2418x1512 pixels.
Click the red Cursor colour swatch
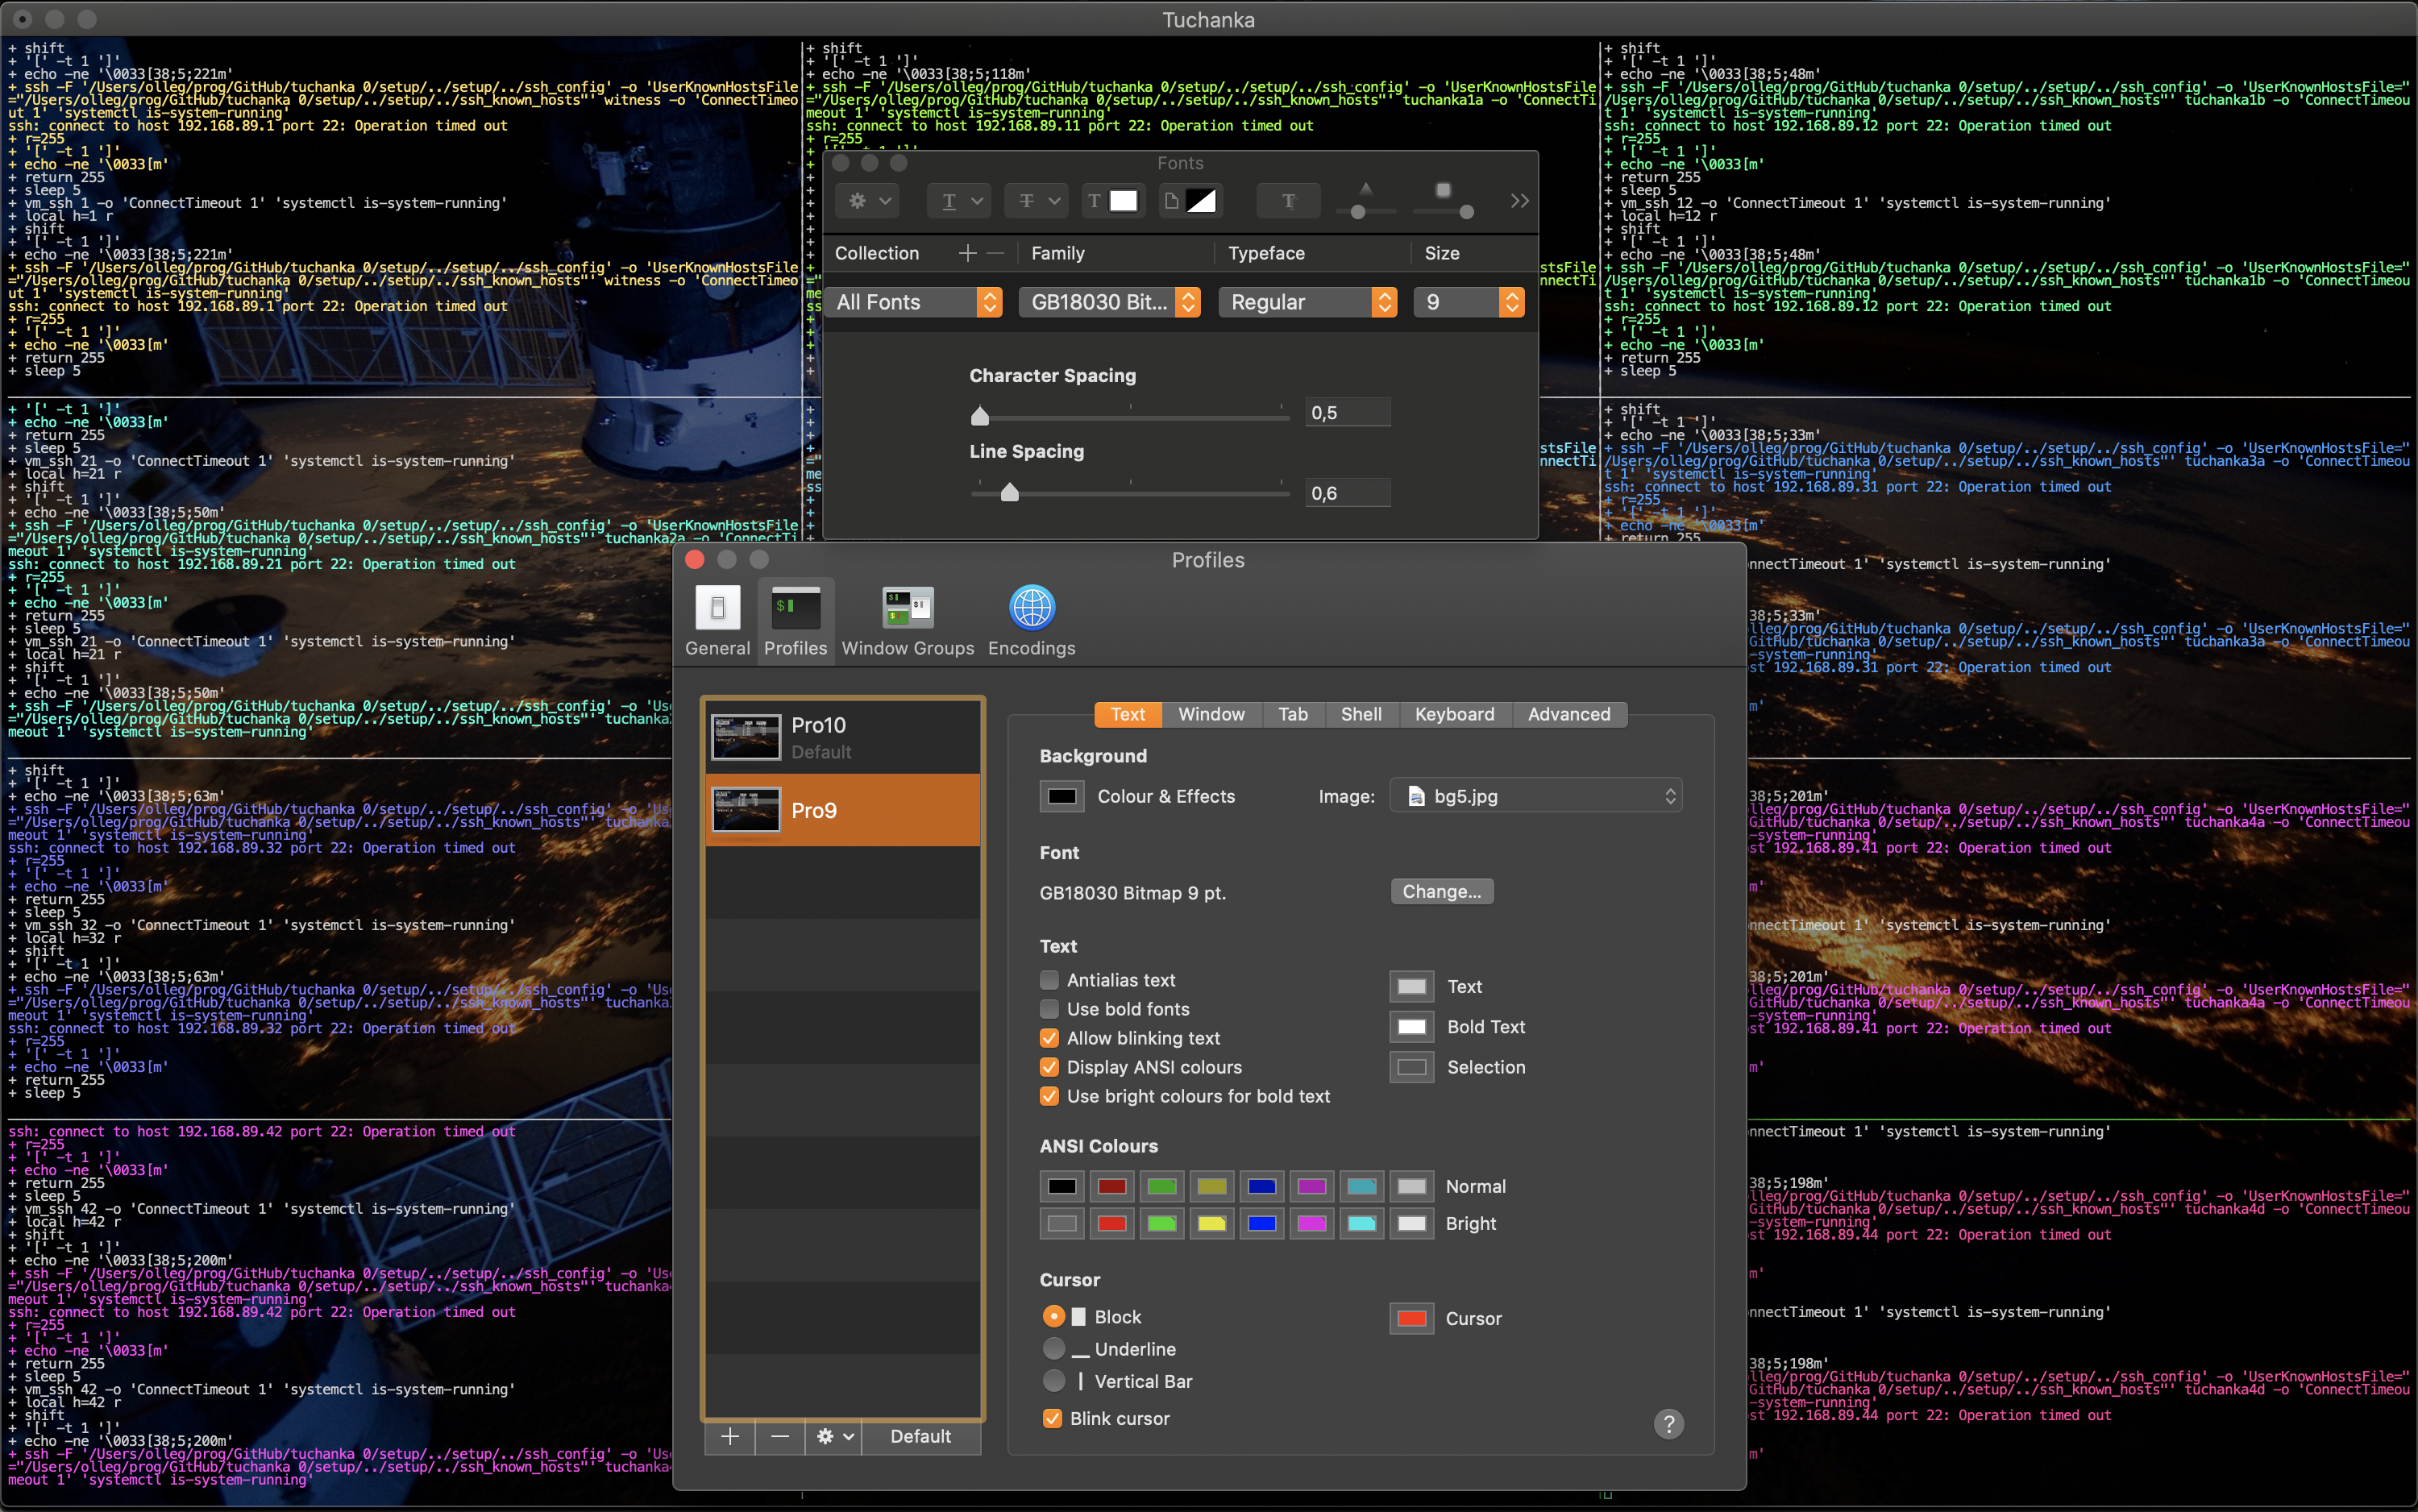click(x=1411, y=1318)
